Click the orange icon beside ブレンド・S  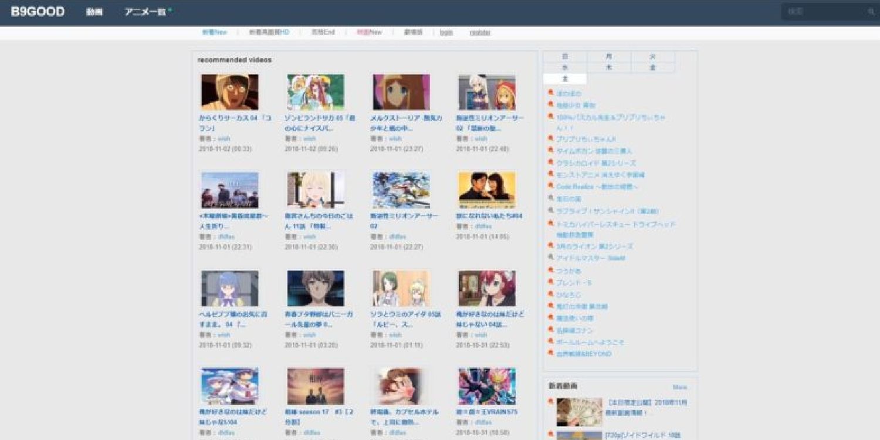click(551, 282)
